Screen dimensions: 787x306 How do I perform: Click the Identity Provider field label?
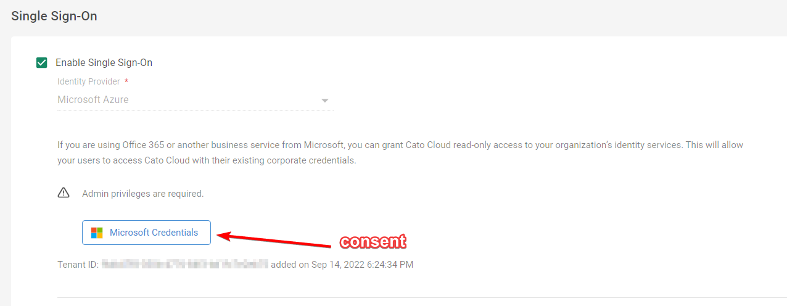pyautogui.click(x=89, y=81)
